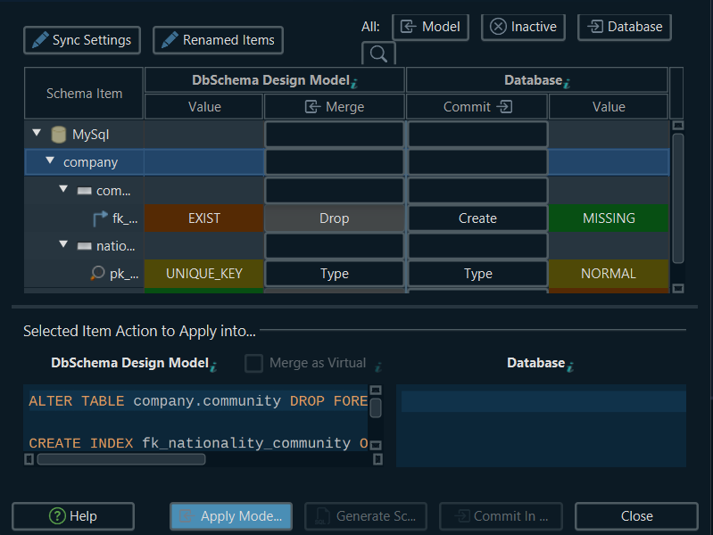Click info icon beside lower Database label
Viewport: 713px width, 535px height.
[570, 366]
